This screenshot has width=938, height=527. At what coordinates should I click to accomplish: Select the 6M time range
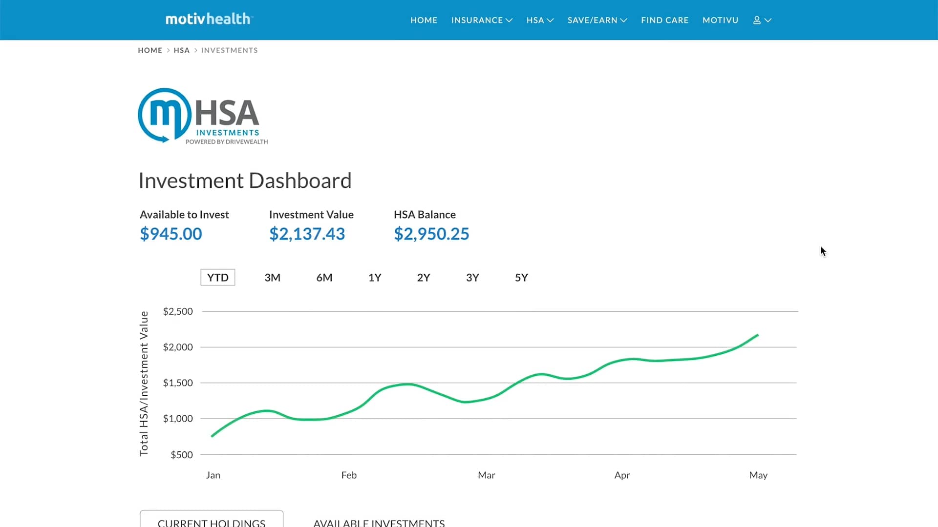point(324,278)
